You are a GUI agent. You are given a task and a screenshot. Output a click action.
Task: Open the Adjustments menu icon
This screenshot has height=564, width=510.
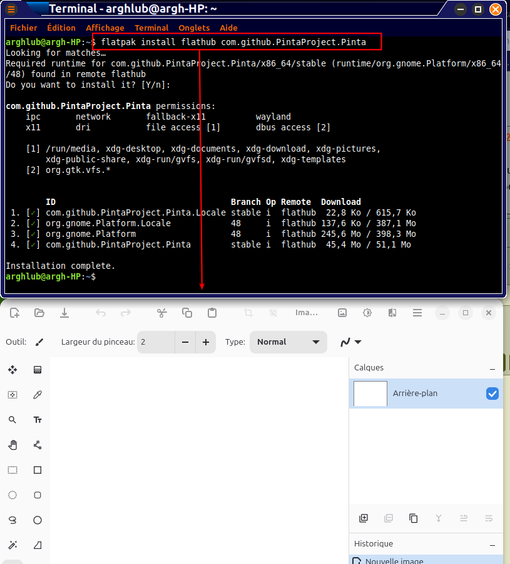[367, 313]
